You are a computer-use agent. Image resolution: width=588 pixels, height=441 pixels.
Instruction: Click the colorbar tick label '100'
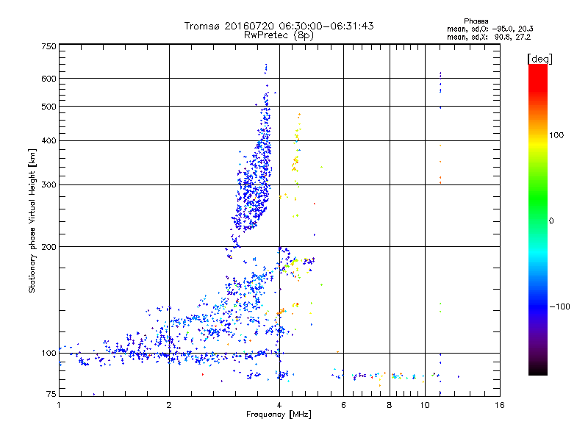click(556, 135)
